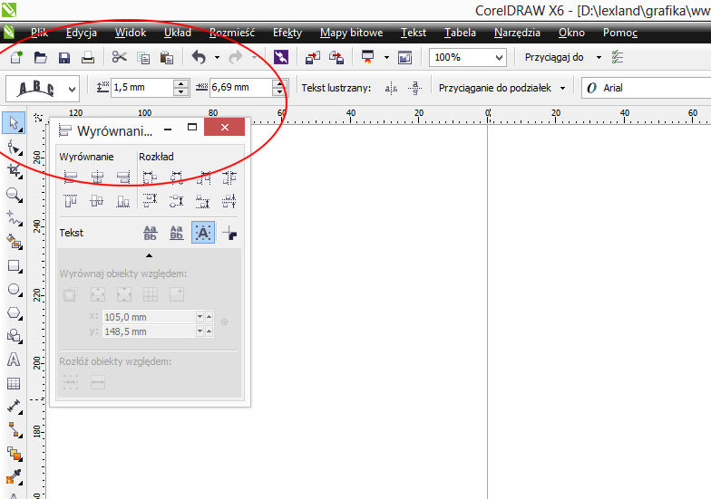Select the Zoom magnifier tool
Screen dimensions: 711x499
click(14, 194)
